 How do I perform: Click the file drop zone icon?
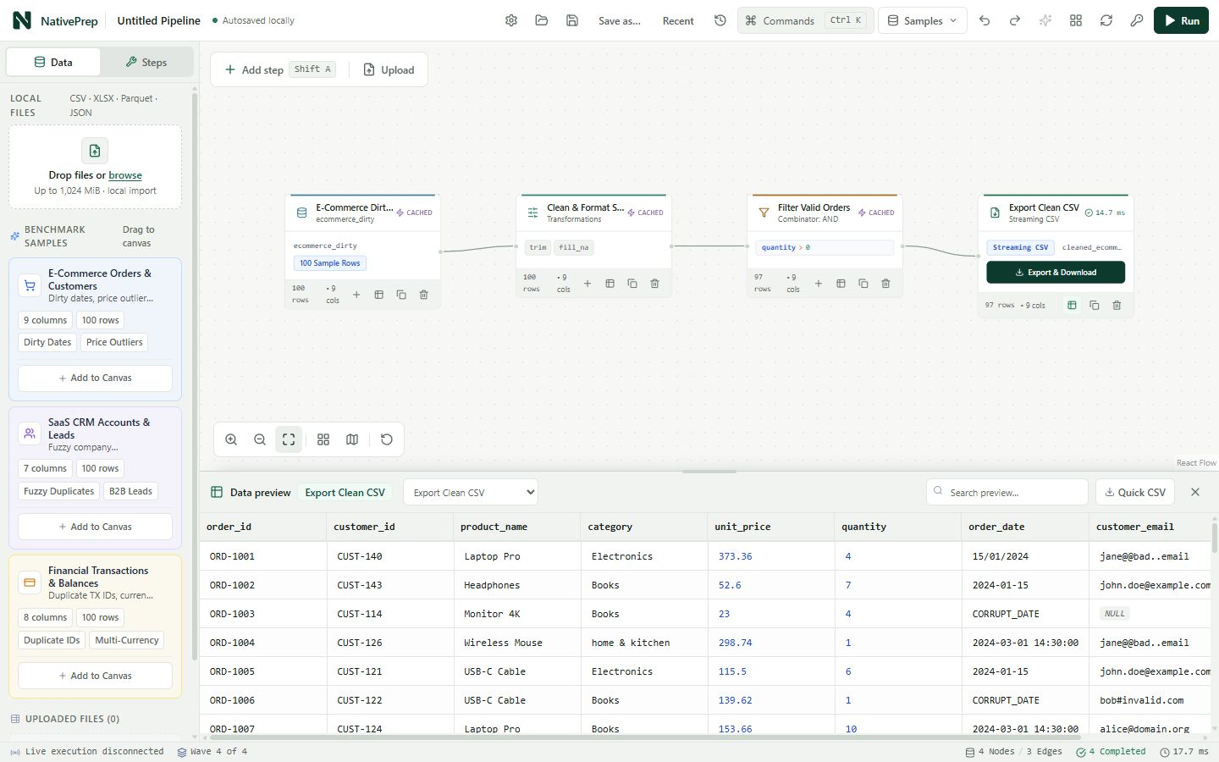[x=95, y=151]
